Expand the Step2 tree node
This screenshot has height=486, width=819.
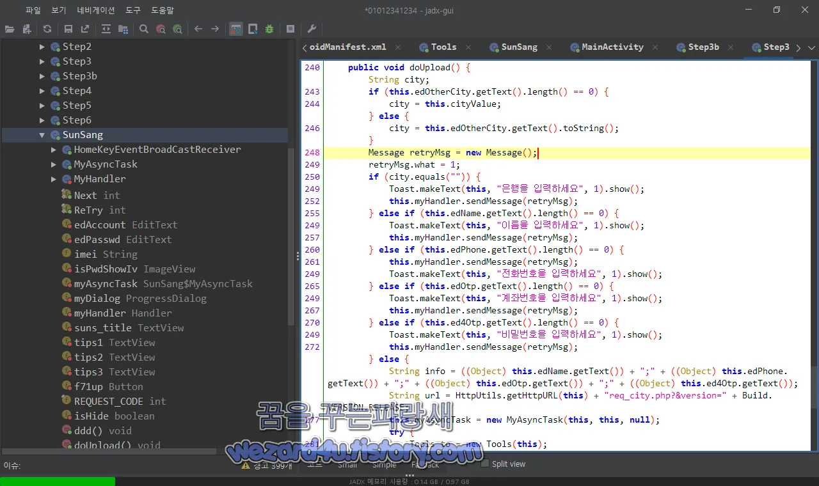pyautogui.click(x=42, y=47)
